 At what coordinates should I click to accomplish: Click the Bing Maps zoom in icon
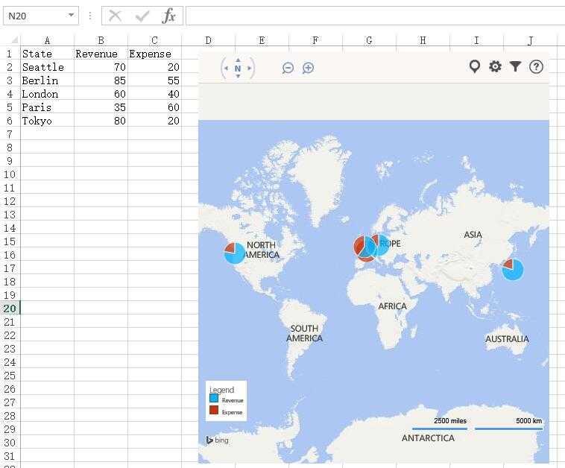point(308,68)
